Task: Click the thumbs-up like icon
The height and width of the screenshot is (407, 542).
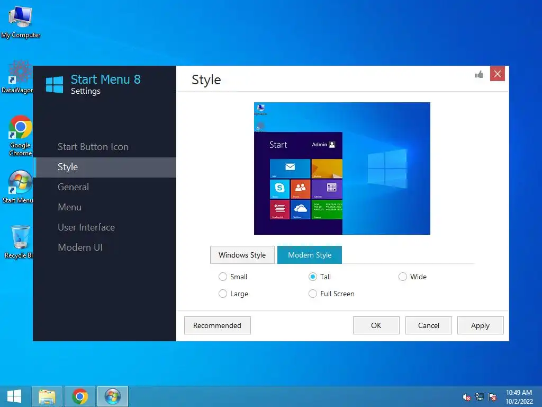Action: tap(478, 74)
